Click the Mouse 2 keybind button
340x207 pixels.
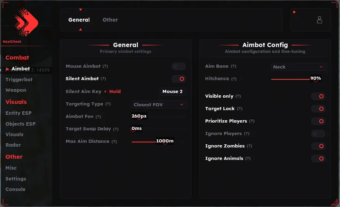tap(173, 91)
